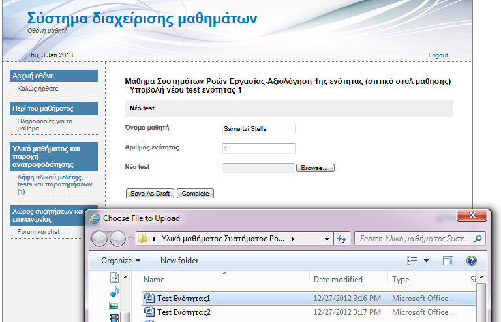Open Αρχική οθόνη menu section
Image resolution: width=501 pixels, height=322 pixels.
coord(53,76)
